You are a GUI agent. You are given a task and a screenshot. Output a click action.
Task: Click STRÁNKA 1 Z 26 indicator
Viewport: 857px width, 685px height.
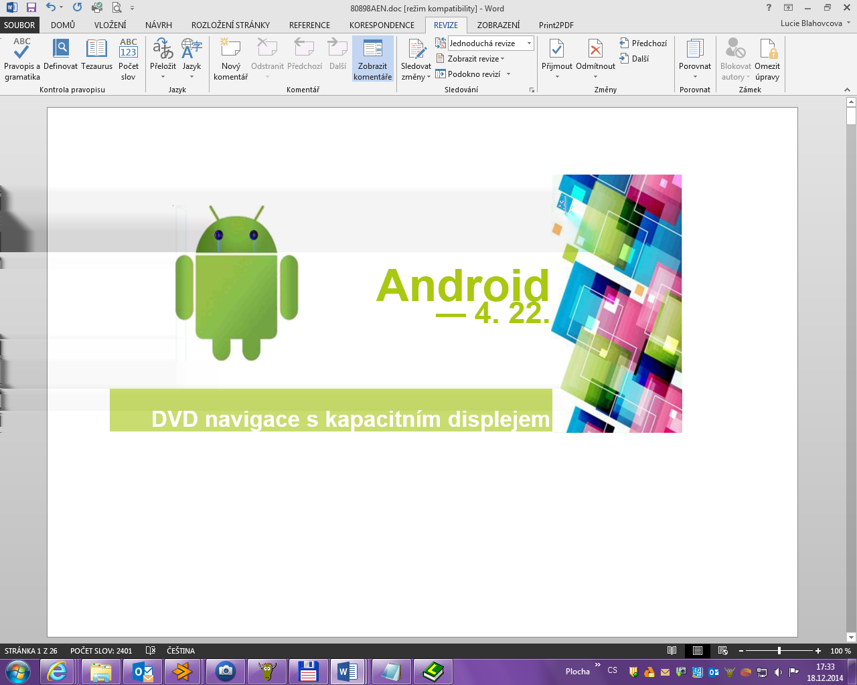pos(31,651)
